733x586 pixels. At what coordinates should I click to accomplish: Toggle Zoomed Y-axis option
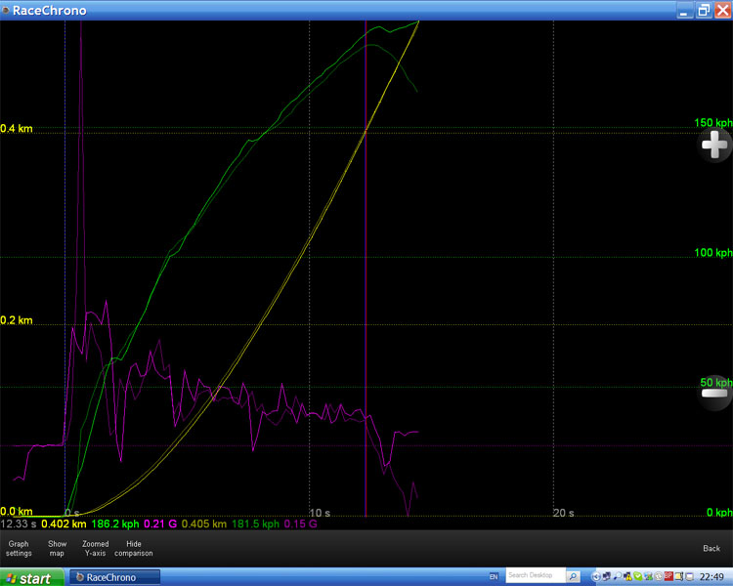click(x=96, y=548)
